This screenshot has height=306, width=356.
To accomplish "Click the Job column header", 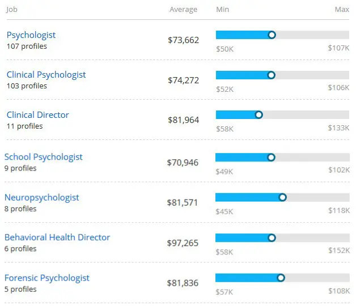I will click(12, 10).
